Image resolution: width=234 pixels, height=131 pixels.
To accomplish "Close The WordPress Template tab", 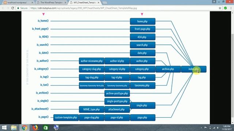I will 65,3.
